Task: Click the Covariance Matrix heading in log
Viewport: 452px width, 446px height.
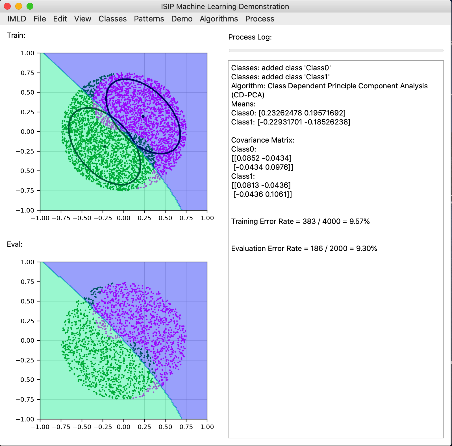Action: click(262, 140)
